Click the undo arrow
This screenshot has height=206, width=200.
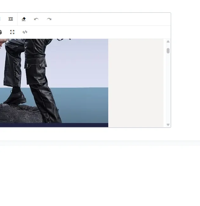point(36,19)
